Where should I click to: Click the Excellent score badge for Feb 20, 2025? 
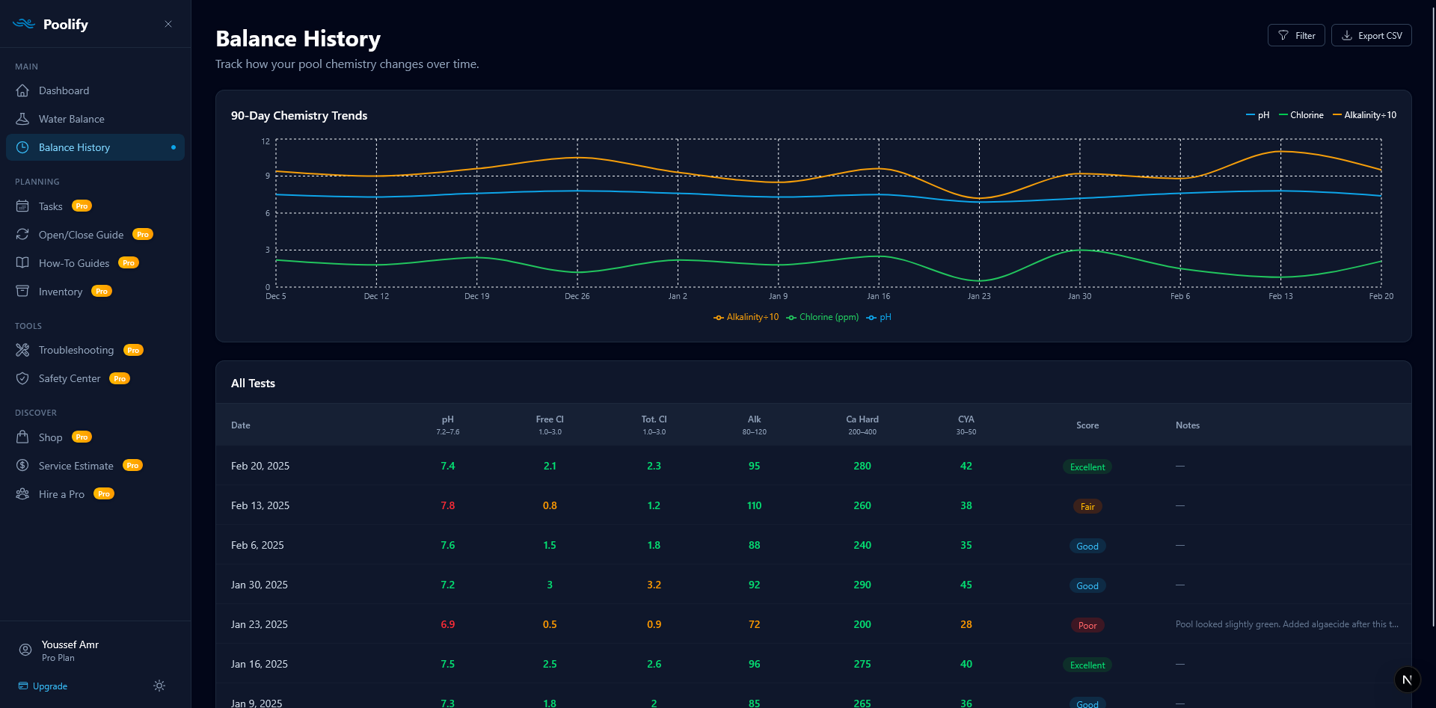point(1087,467)
